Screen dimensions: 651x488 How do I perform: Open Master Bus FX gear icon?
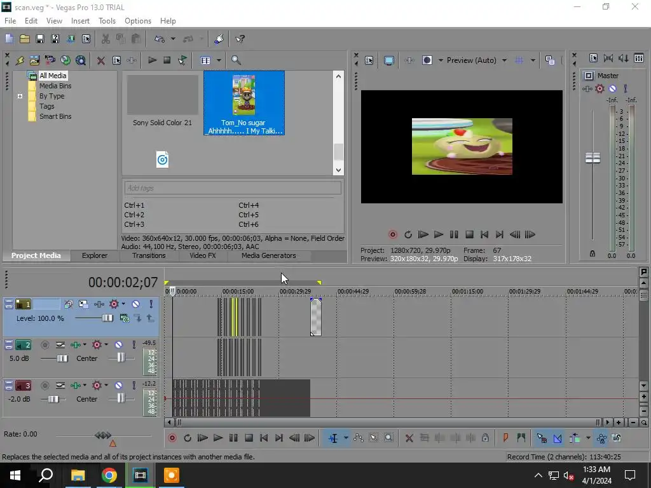coord(600,88)
